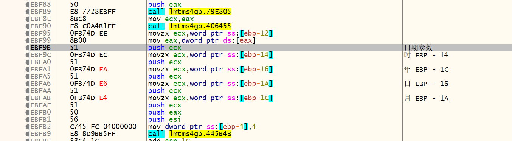Click opcode bytes 8BC8
The width and height of the screenshot is (512, 141).
point(78,19)
